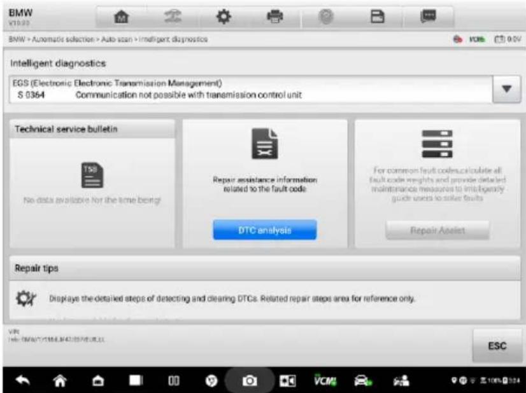The width and height of the screenshot is (526, 393).
Task: Click 'Repair assistance information related' text
Action: [x=265, y=184]
